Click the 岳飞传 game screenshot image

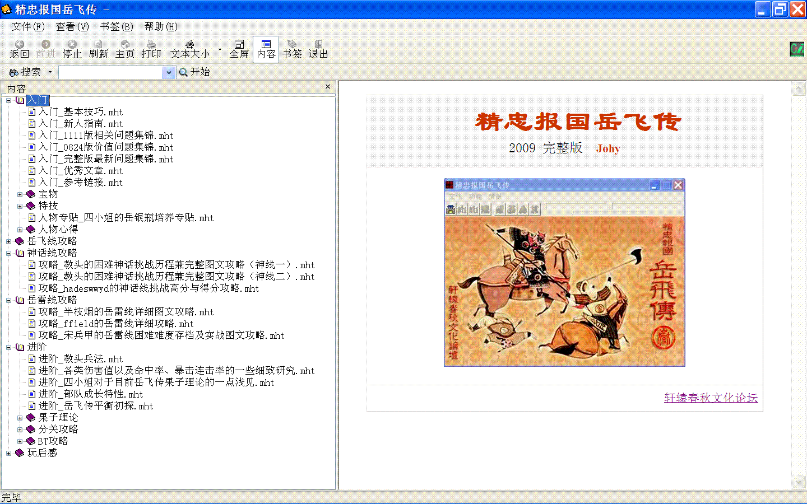click(564, 272)
